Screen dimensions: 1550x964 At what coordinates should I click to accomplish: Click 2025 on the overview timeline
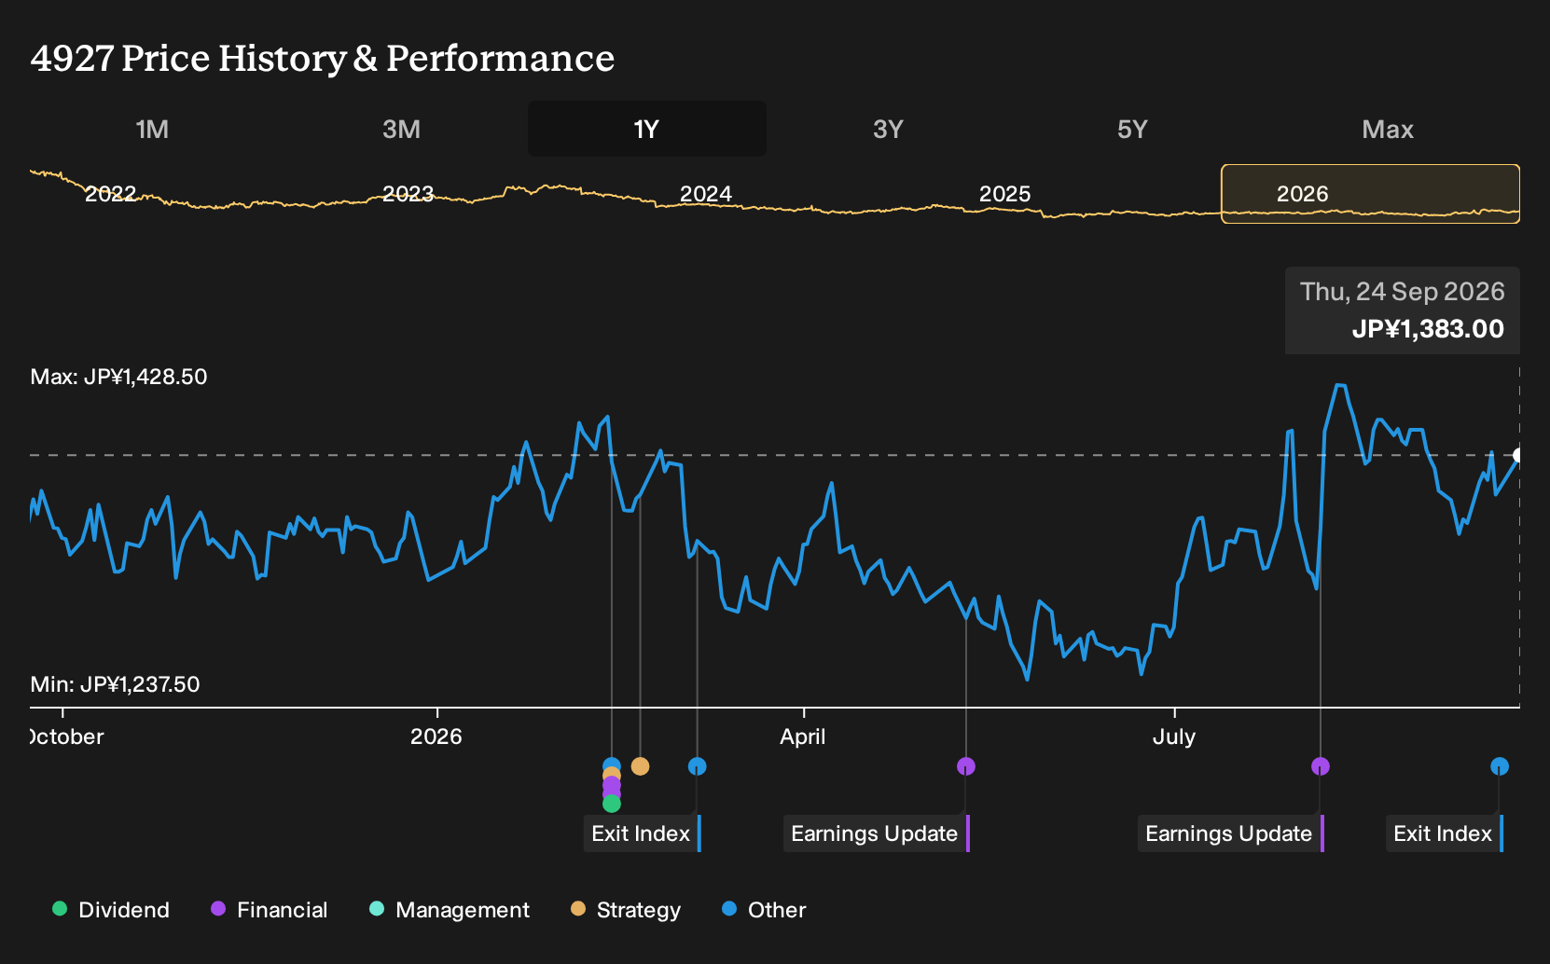click(1004, 194)
